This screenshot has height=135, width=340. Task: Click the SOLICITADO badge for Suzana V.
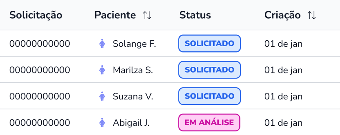209,96
